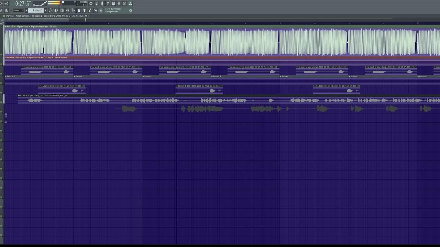
Task: Select the first REC_45 audio clip title
Action: point(47,67)
